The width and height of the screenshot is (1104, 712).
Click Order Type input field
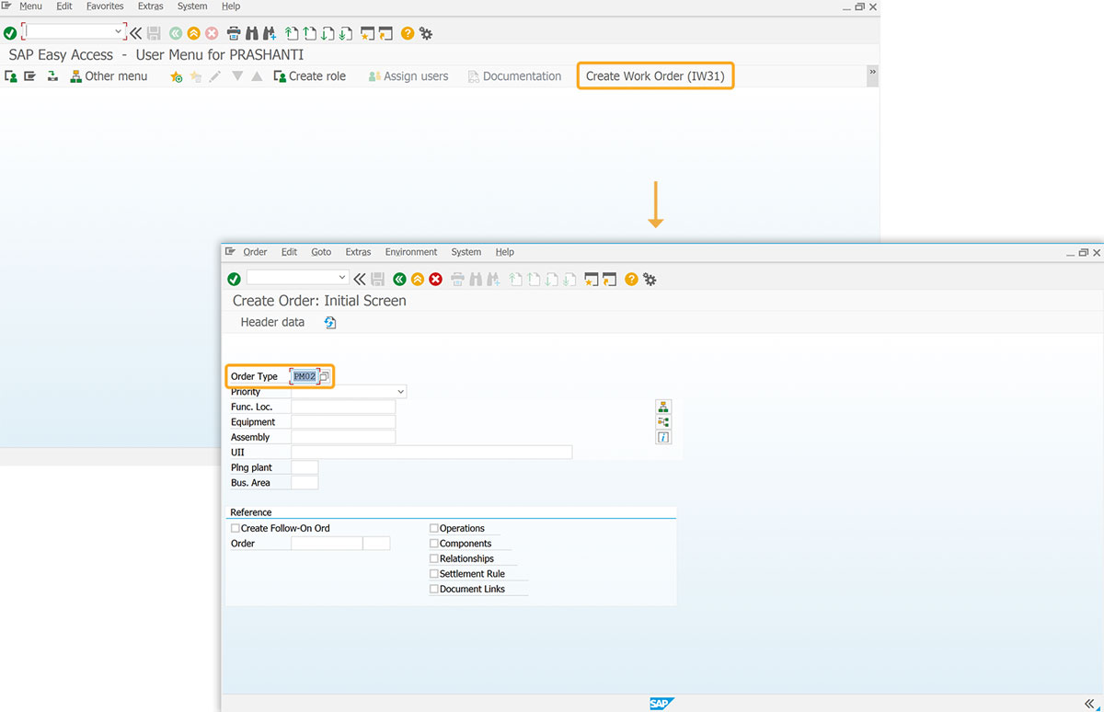click(x=305, y=376)
